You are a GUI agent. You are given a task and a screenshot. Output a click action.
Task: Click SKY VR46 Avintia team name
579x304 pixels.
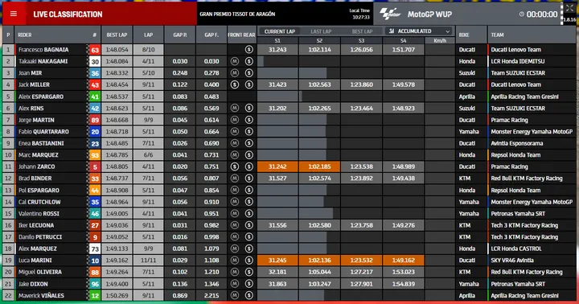[x=512, y=261]
